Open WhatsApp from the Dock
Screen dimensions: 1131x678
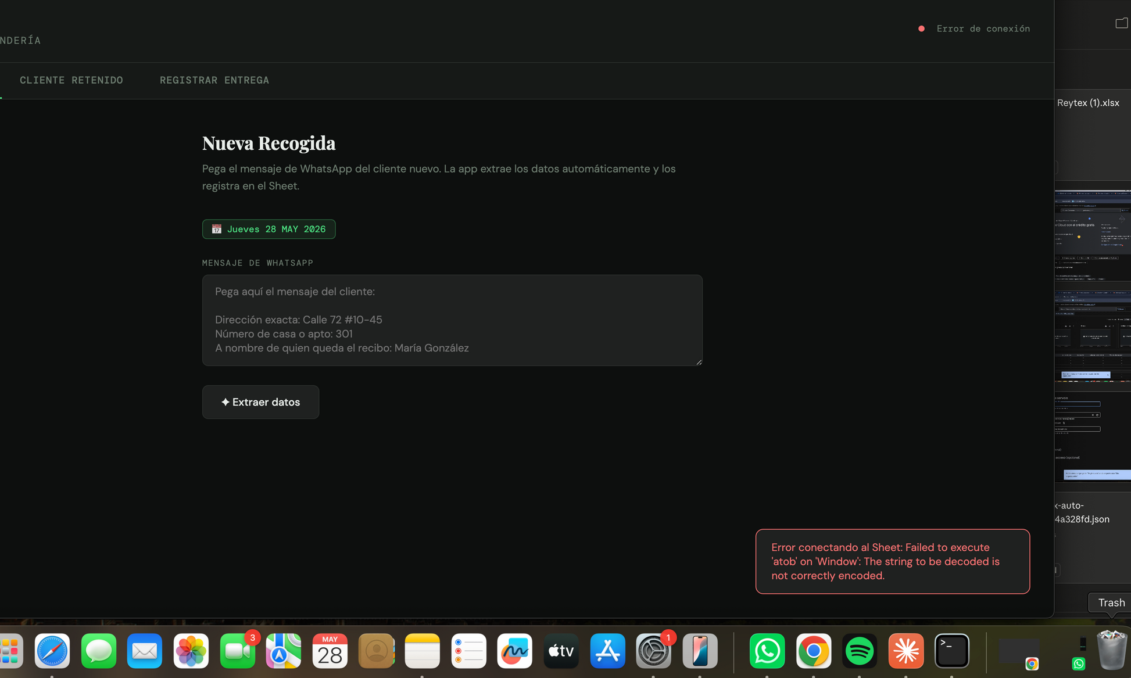point(767,651)
